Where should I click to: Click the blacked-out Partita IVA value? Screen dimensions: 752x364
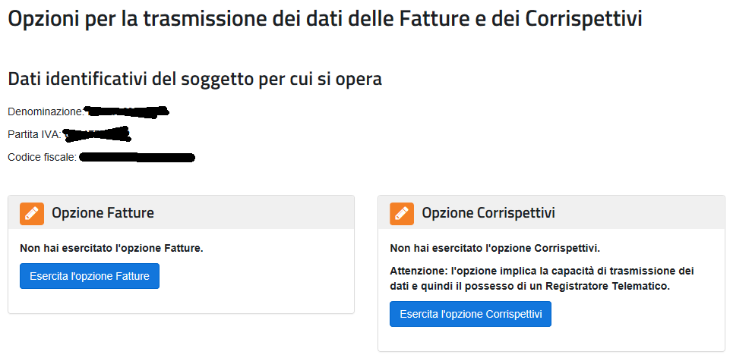tap(97, 134)
